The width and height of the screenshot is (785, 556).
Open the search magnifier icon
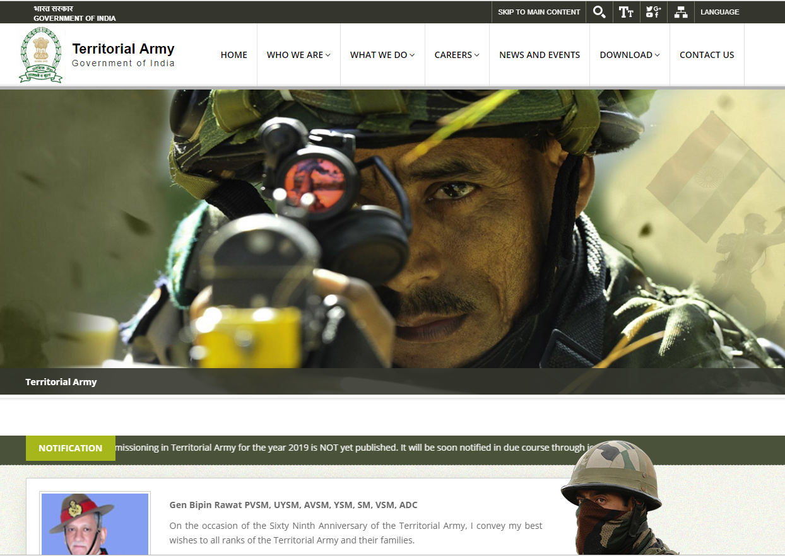click(599, 11)
